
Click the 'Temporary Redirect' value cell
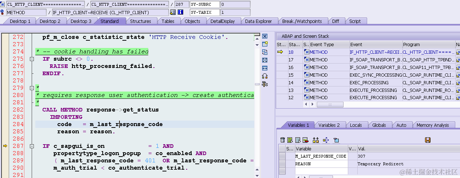(x=408, y=164)
